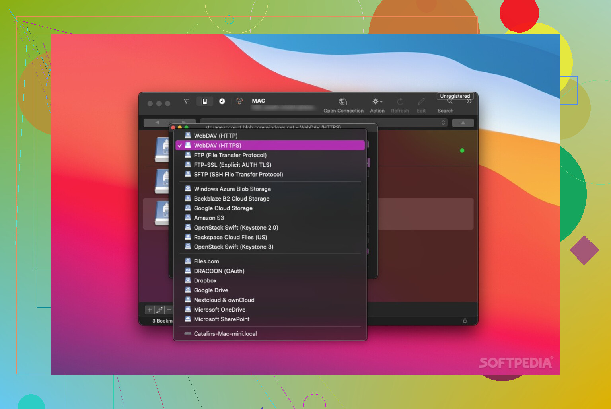611x409 pixels.
Task: Open the Bonjour services view
Action: 239,101
